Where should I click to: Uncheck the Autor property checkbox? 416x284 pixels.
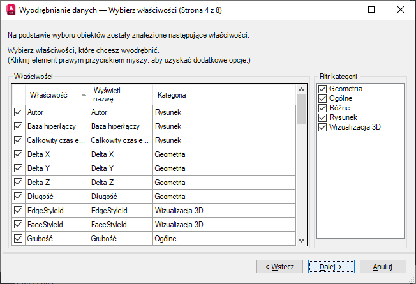click(18, 112)
